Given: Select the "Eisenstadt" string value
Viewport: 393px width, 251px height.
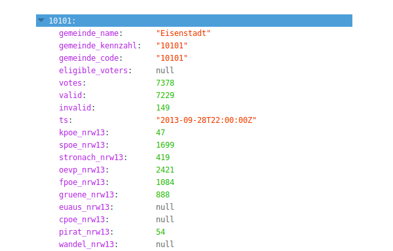Looking at the screenshot, I should point(183,33).
